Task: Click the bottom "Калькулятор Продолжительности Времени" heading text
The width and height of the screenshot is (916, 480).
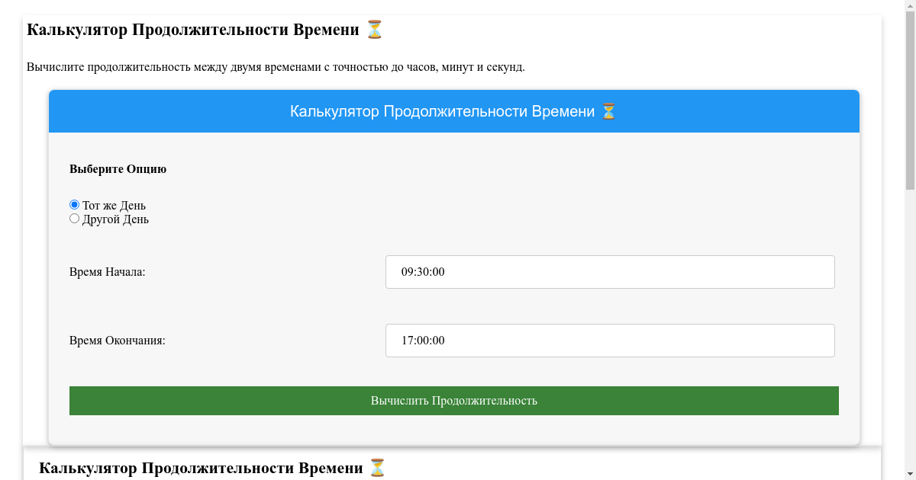Action: 201,468
